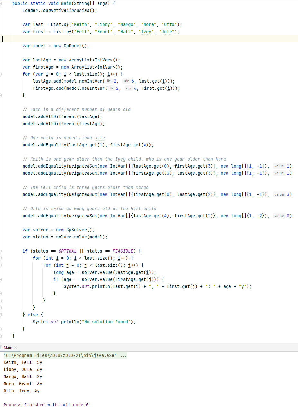Click "Margo" string literal in the last list
Viewport: 298px width, 409px height.
[x=127, y=24]
